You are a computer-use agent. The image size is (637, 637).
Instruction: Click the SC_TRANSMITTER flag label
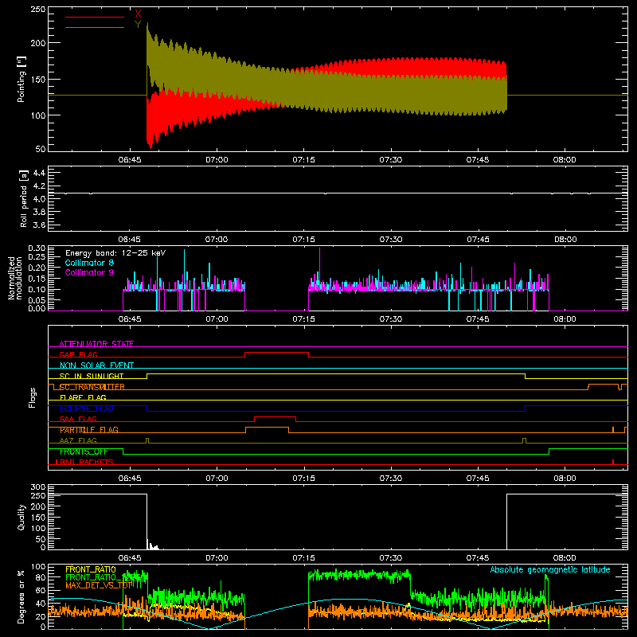coord(92,387)
